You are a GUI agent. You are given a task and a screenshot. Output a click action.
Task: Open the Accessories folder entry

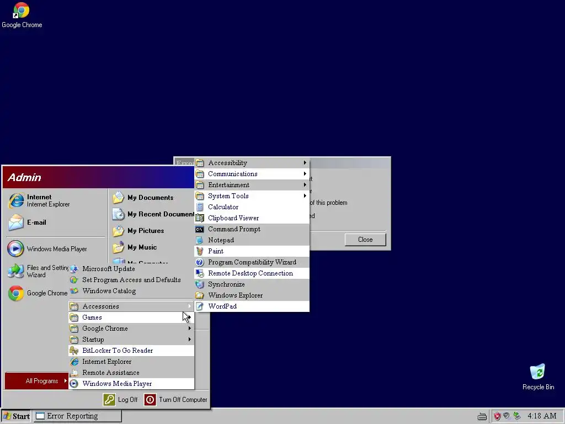click(x=131, y=306)
